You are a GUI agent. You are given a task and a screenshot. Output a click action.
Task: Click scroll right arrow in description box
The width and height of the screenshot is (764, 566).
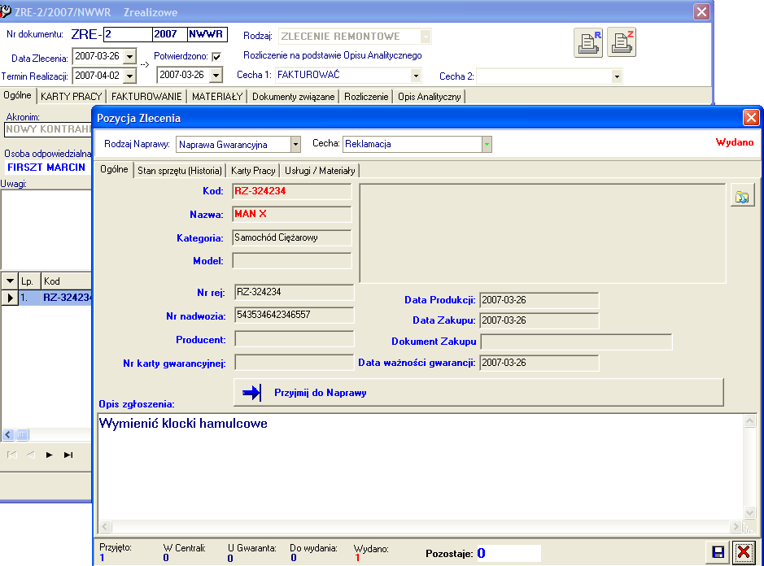click(x=736, y=526)
